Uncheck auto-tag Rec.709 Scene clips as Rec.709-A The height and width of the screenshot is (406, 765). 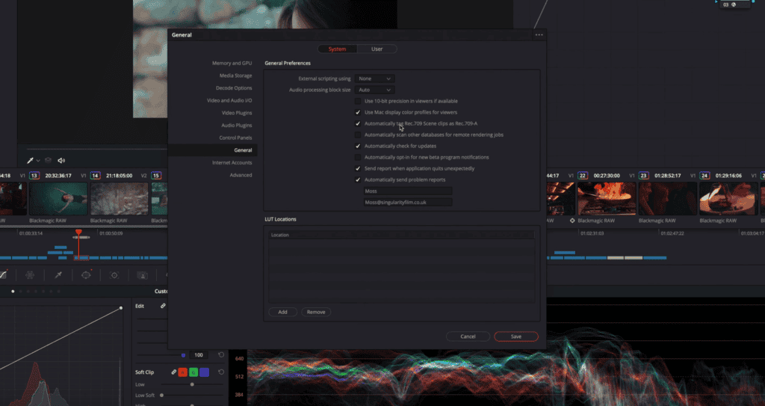pos(358,123)
